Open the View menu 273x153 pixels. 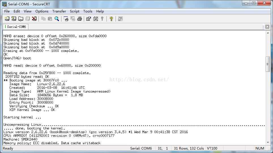tap(27, 11)
